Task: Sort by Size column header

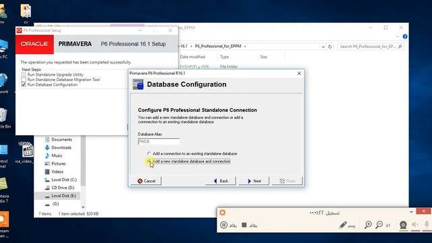Action: point(263,57)
